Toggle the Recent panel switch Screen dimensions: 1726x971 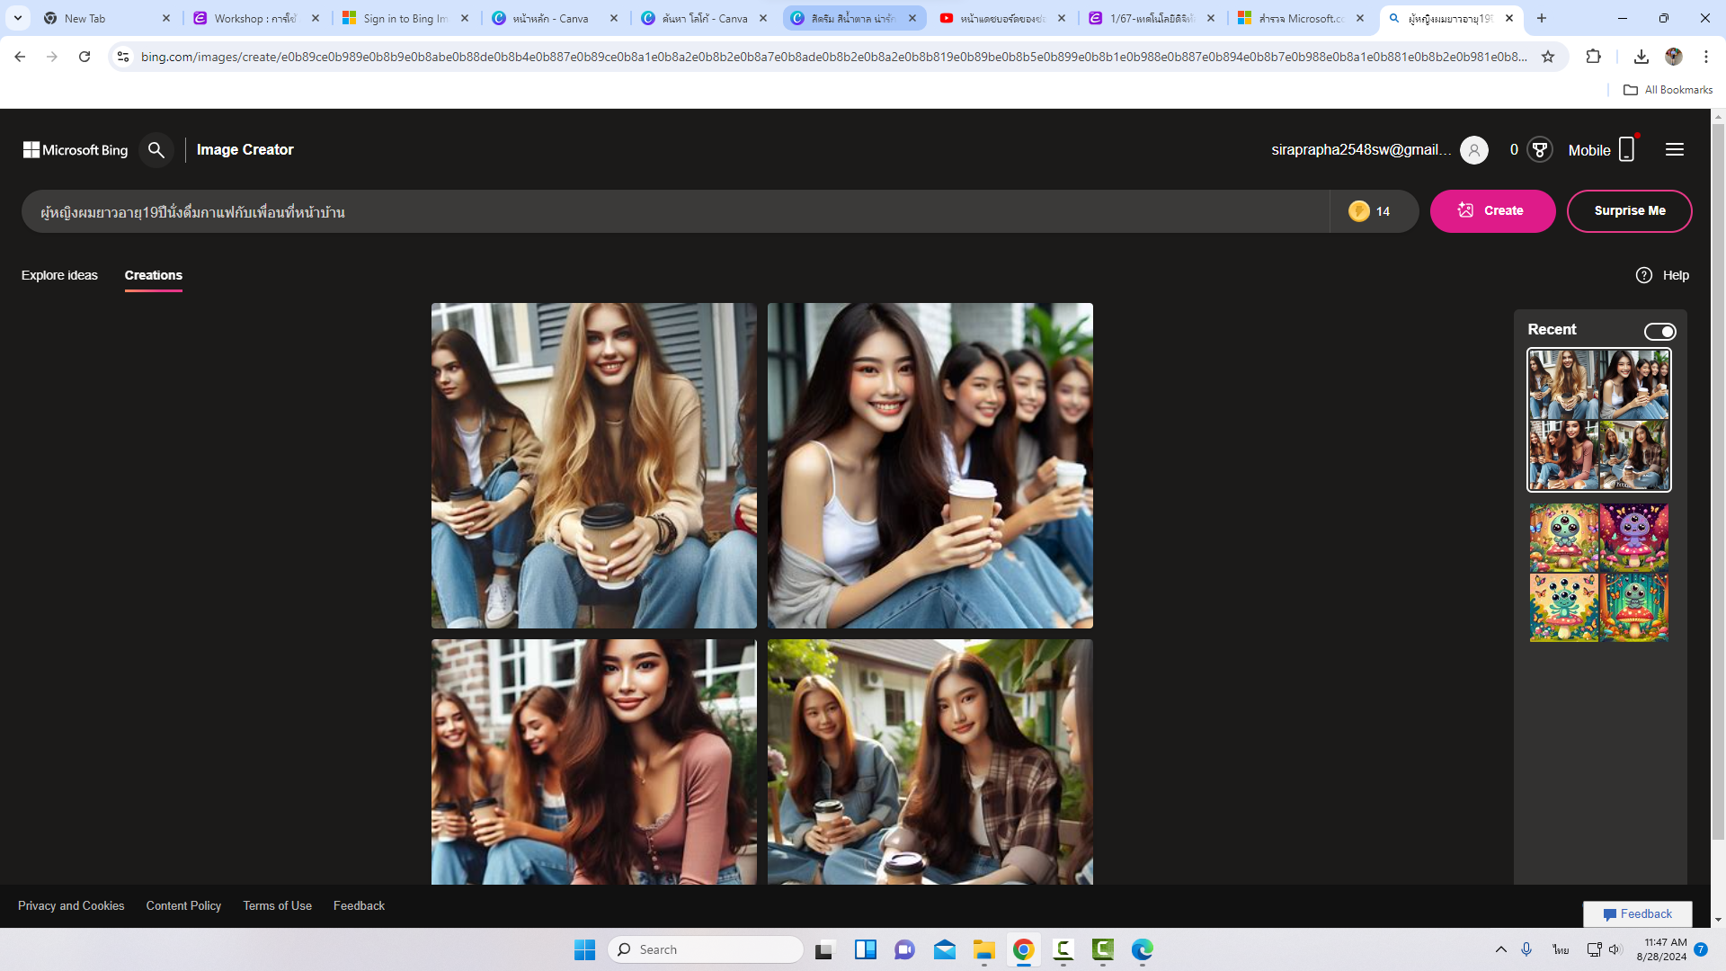pos(1659,332)
